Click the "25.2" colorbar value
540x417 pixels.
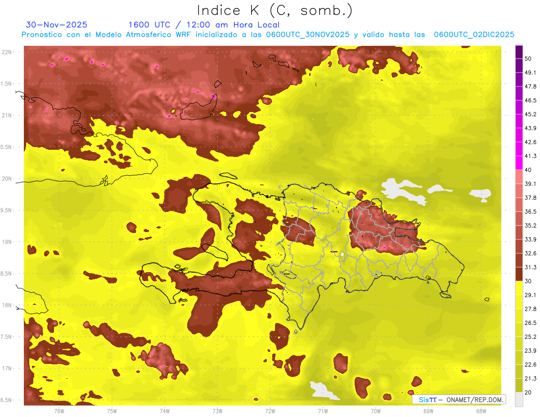(x=530, y=336)
